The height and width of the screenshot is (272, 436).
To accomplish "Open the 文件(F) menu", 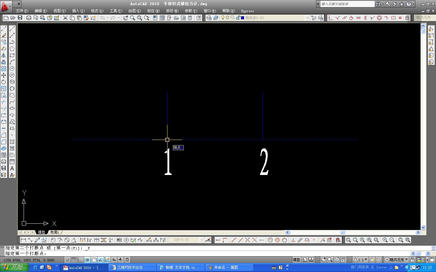I will 22,11.
